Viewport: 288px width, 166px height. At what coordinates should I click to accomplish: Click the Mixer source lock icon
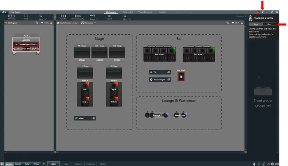[x=94, y=118]
